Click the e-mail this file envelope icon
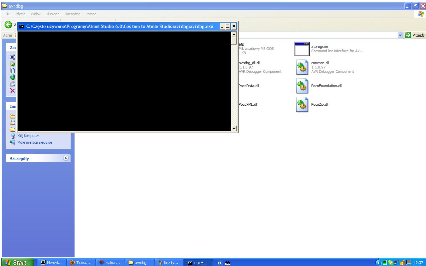The height and width of the screenshot is (266, 426). 13,84
